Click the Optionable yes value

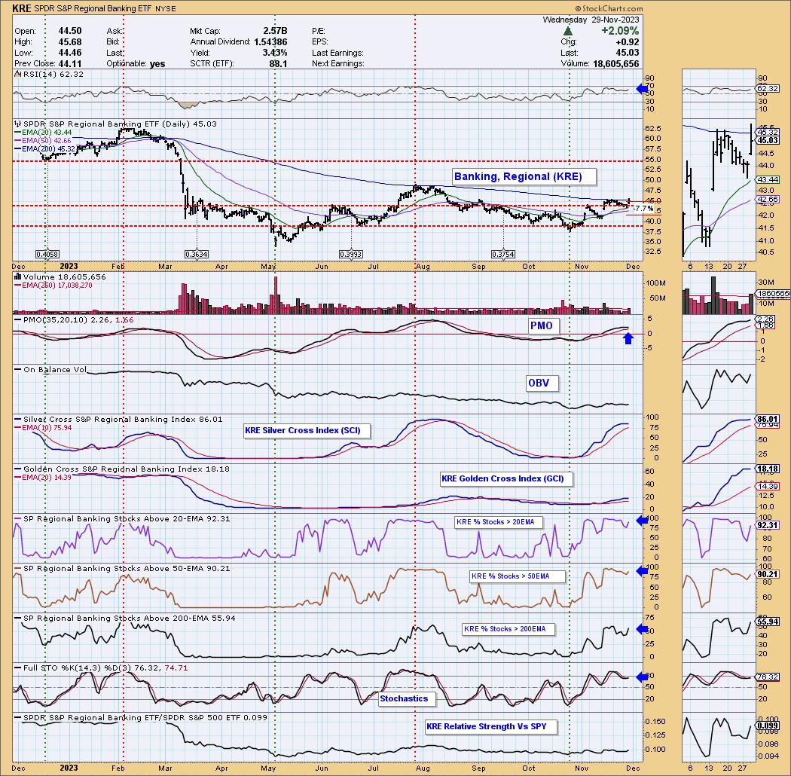pos(157,63)
